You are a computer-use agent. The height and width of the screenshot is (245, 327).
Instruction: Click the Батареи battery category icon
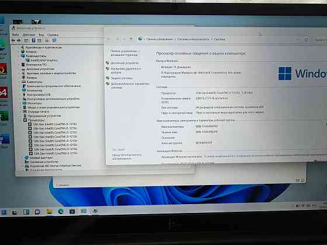tap(23, 52)
